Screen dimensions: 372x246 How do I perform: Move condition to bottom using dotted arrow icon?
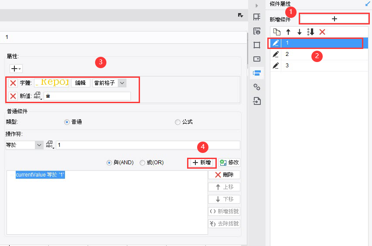(311, 32)
